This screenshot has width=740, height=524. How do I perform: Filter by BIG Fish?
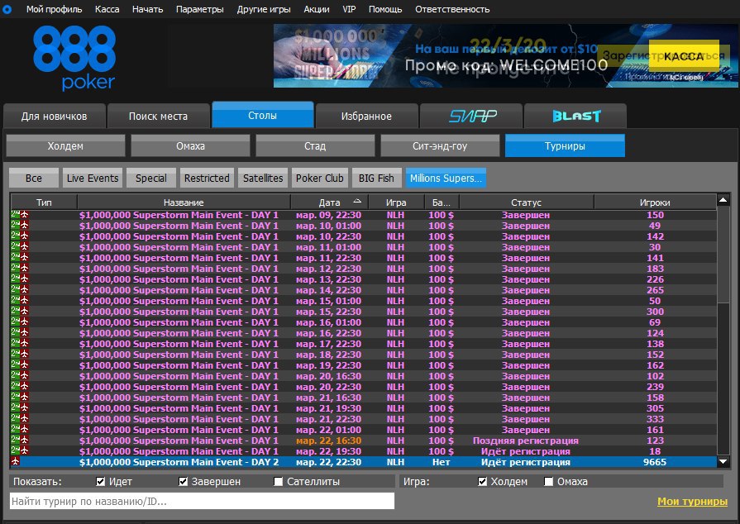coord(376,179)
